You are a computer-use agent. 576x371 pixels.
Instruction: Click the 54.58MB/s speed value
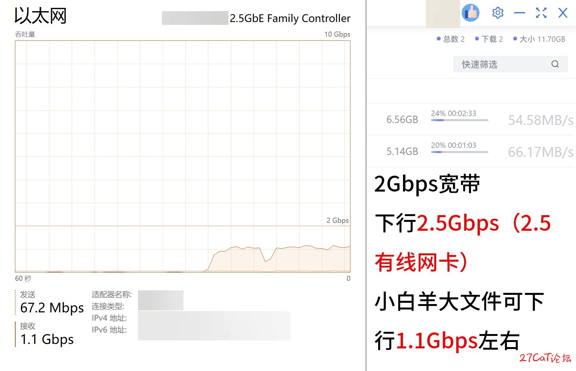[x=541, y=120]
